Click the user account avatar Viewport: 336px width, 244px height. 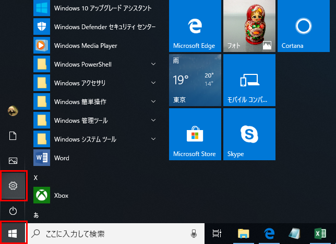coord(14,110)
